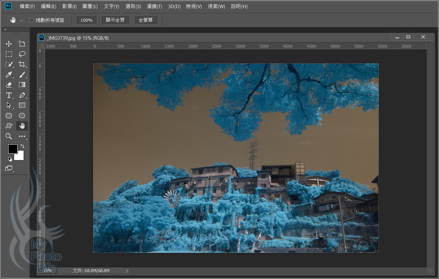Open the 影像(I) image menu
This screenshot has height=279, width=439.
pos(69,6)
